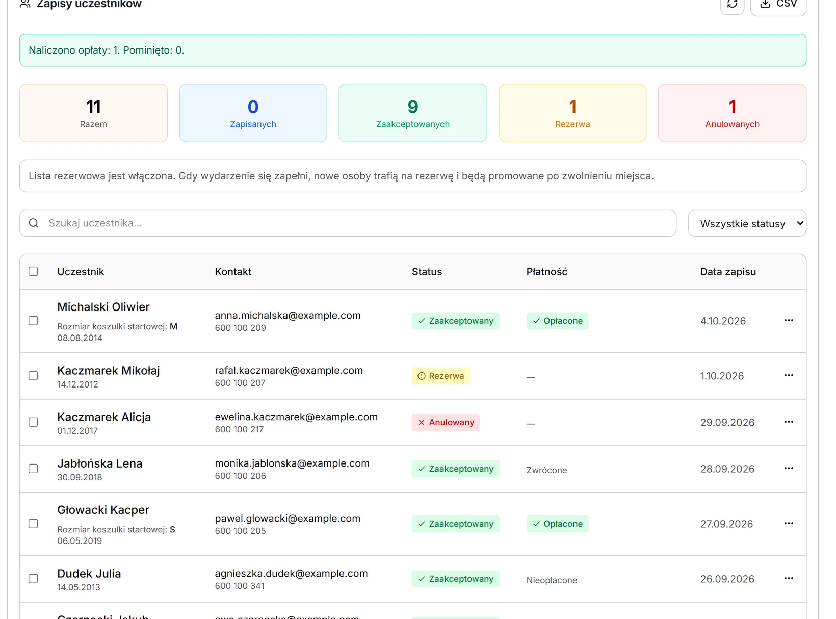Screen dimensions: 836x619
Task: Open more options for Jabłońska Lena
Action: (x=789, y=468)
